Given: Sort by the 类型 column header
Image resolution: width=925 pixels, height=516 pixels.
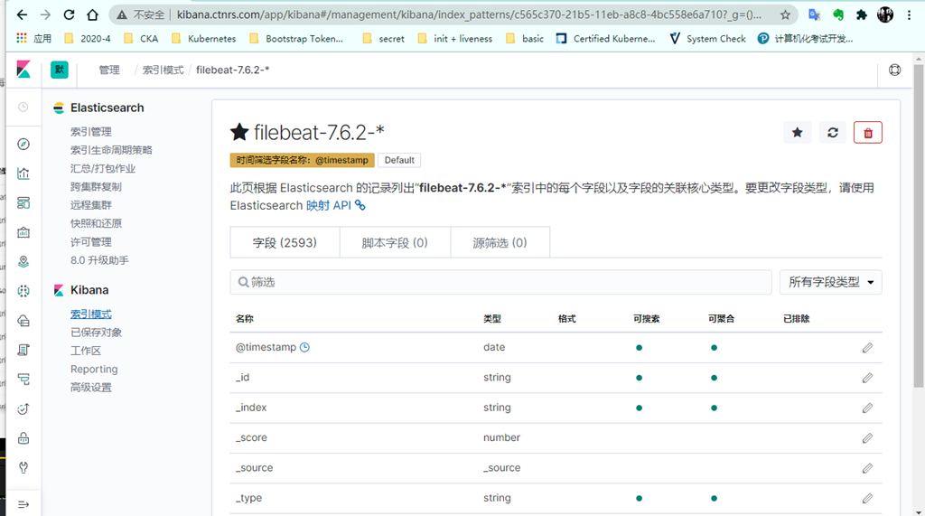Looking at the screenshot, I should (492, 319).
